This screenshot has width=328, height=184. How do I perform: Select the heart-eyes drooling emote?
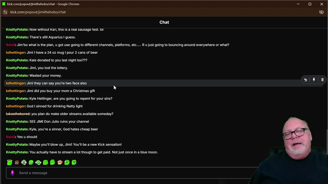click(74, 162)
